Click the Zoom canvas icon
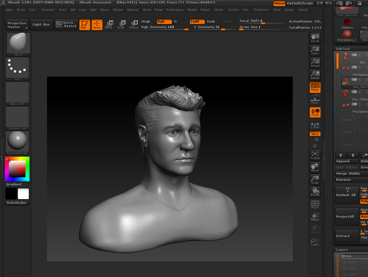368x277 pixels. click(x=315, y=50)
